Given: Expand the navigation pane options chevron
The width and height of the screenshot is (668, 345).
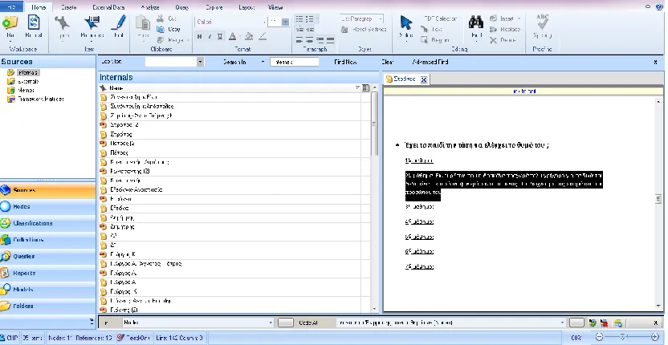Looking at the screenshot, I should pos(92,321).
